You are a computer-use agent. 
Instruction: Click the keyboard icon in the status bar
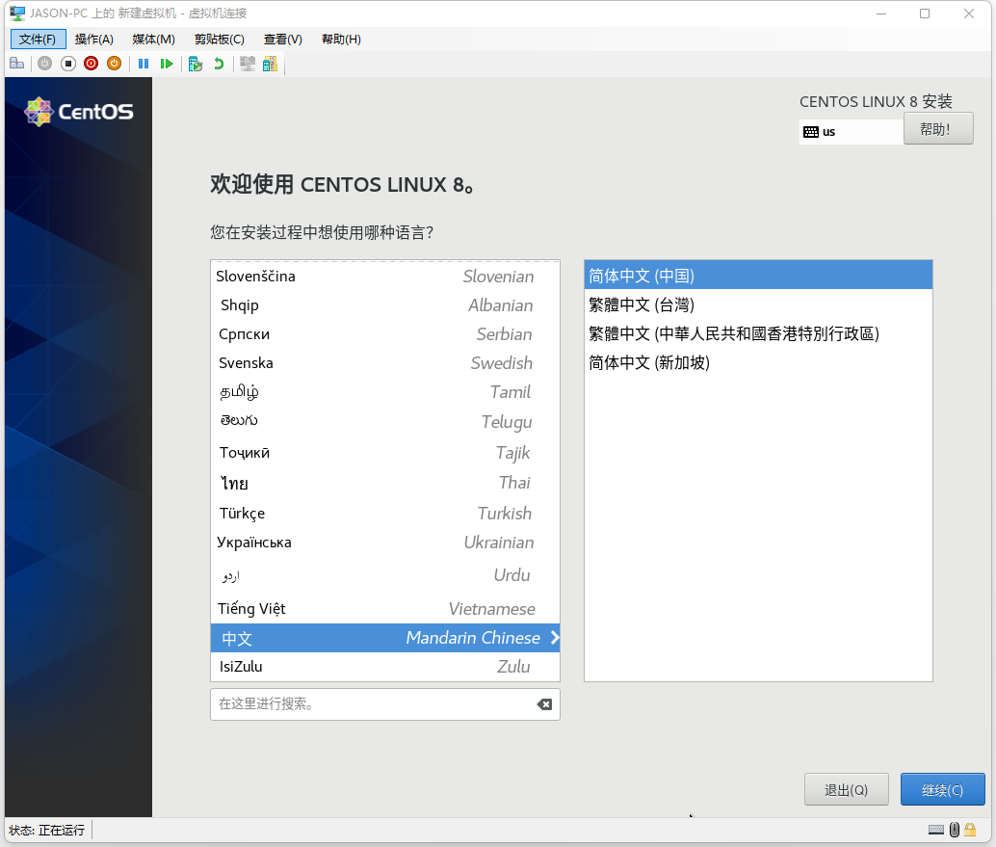[935, 830]
